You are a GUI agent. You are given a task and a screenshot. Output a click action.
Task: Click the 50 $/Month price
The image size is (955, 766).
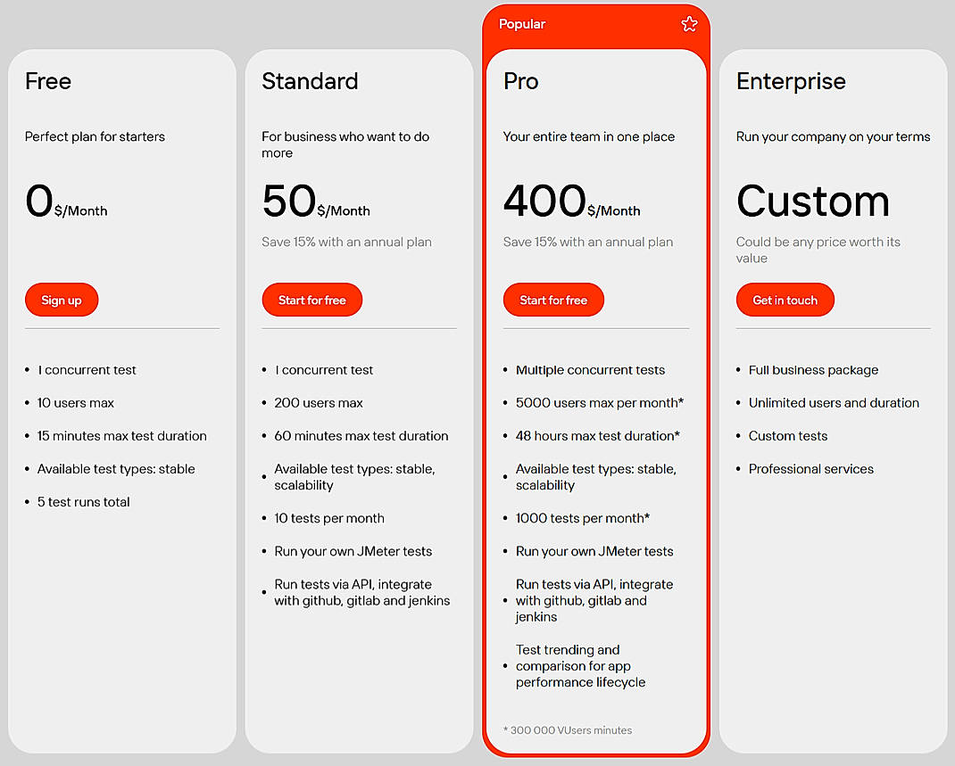[x=316, y=202]
